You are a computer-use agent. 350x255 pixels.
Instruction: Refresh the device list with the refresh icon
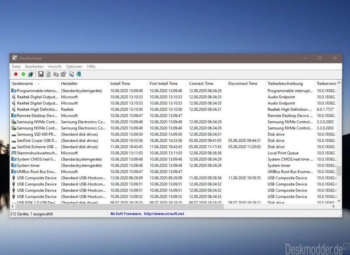(48, 73)
